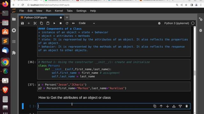204x114 pixels.
Task: Cut selected cell using scissors icon
Action: pyautogui.click(x=35, y=23)
